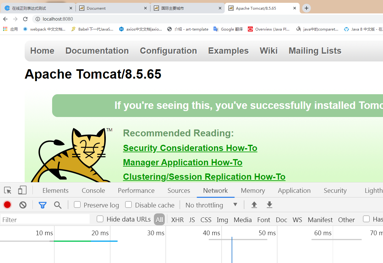Image resolution: width=383 pixels, height=263 pixels.
Task: Open network search with magnifier icon
Action: (x=58, y=205)
